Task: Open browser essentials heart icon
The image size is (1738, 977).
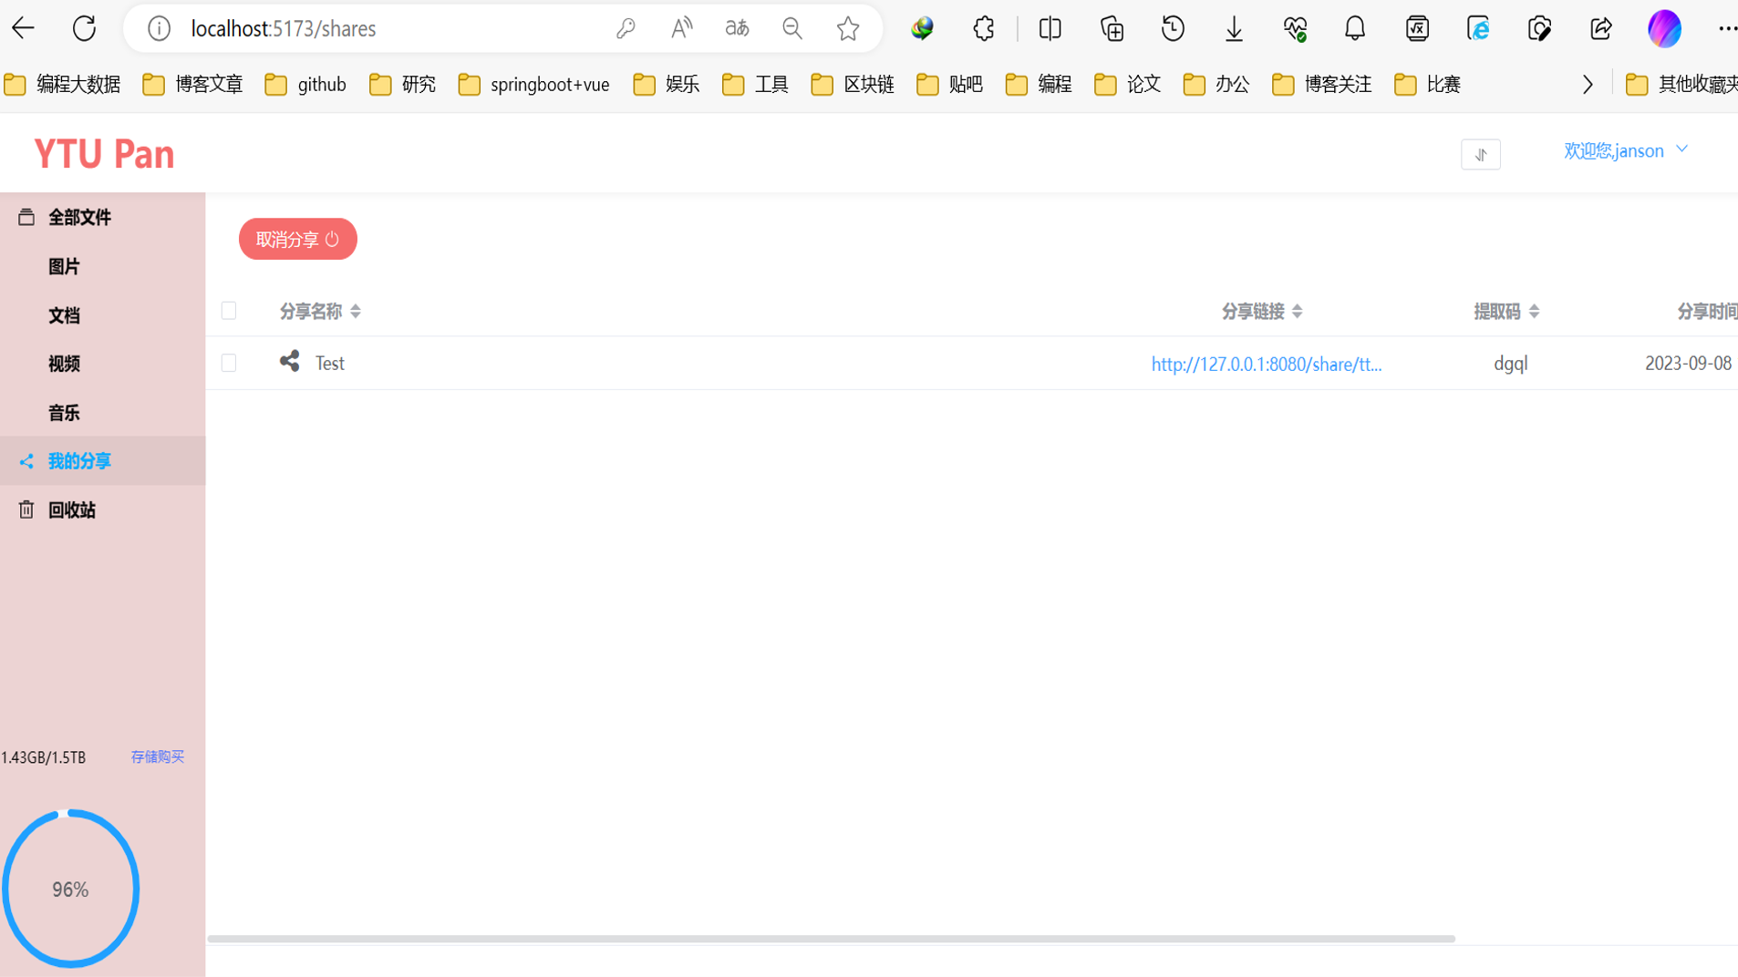Action: point(1295,28)
